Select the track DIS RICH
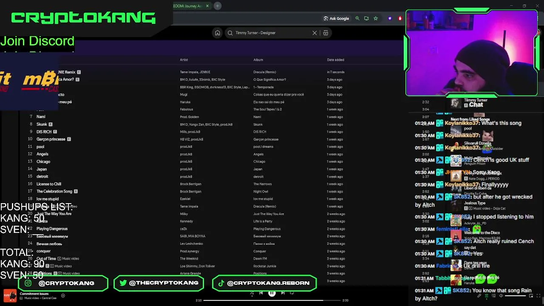Viewport: 544px width, 306px height. 44,132
